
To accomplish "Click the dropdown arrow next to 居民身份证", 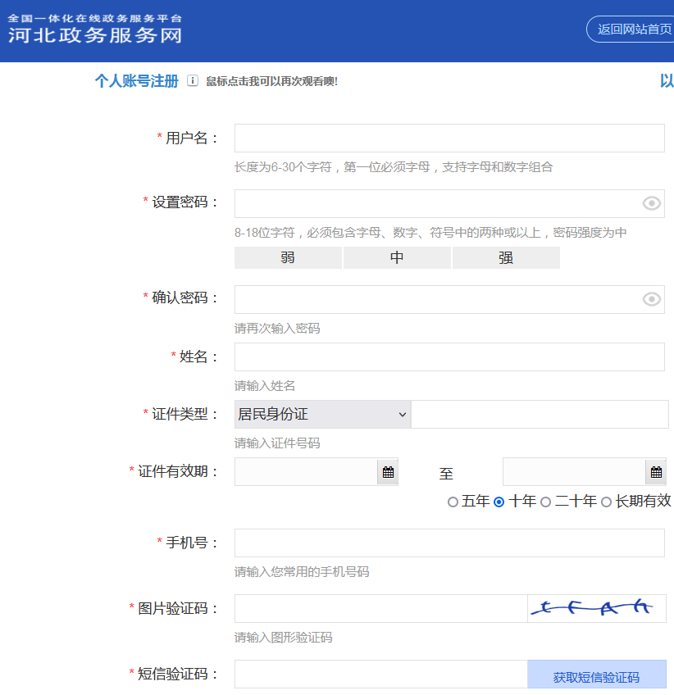I will [x=402, y=414].
